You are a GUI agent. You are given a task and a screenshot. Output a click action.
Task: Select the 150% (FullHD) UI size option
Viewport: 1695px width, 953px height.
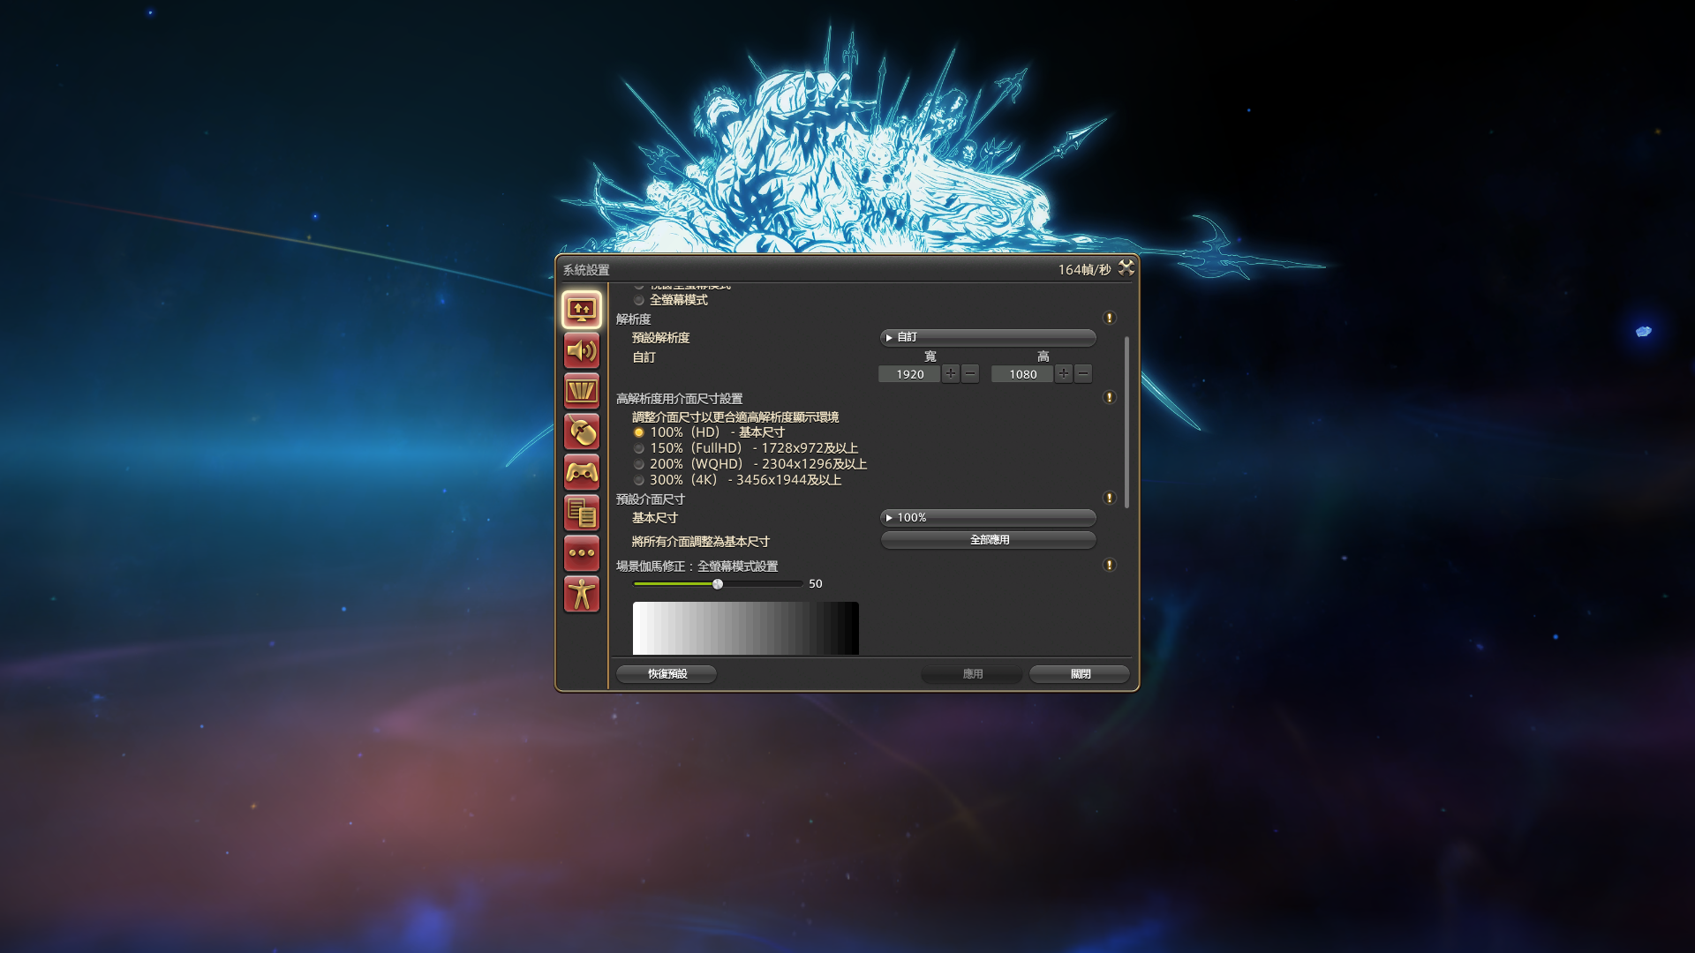[x=639, y=448]
